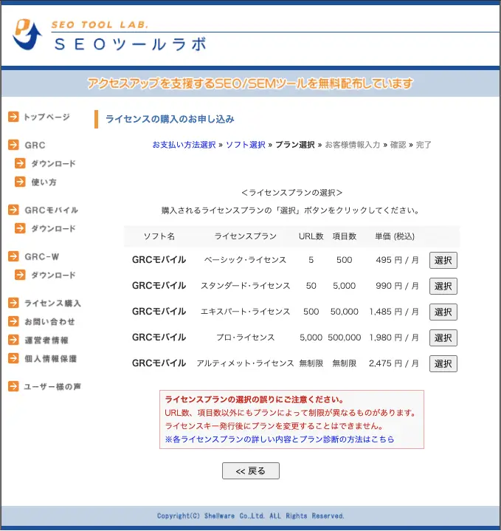Click the arrow icon beside 使い方
This screenshot has height=531, width=501.
[20, 182]
